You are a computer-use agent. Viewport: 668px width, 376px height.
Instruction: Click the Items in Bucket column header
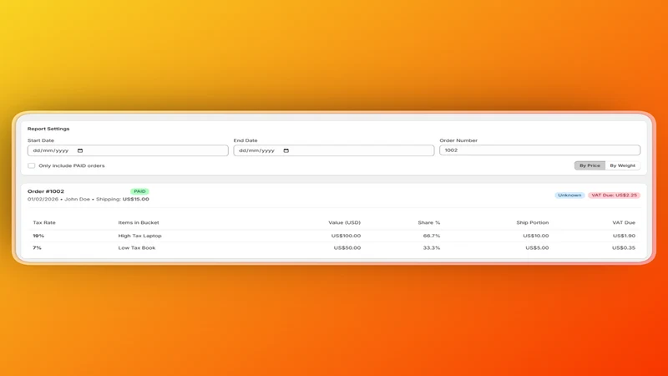[139, 222]
